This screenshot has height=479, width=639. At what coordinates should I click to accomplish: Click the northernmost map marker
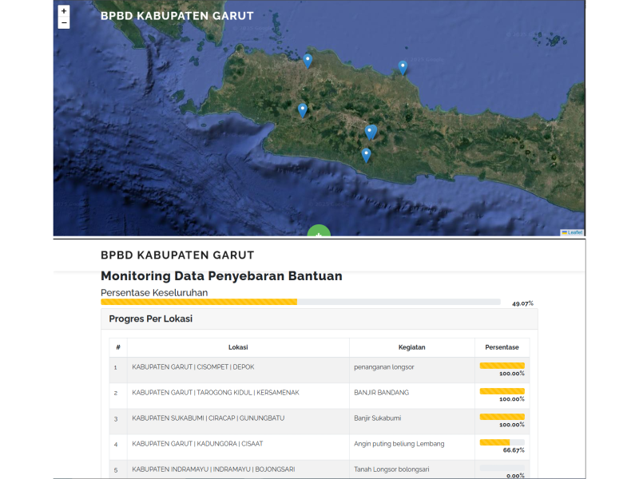pyautogui.click(x=308, y=61)
